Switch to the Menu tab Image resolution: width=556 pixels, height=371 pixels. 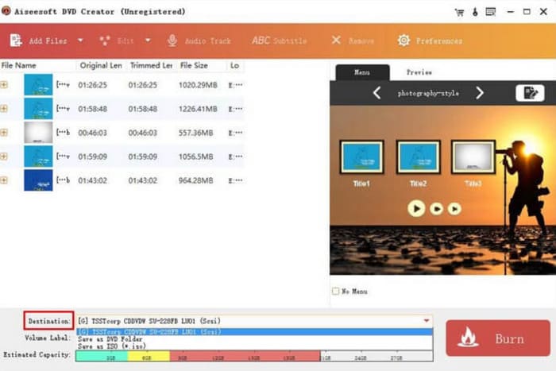pos(362,72)
